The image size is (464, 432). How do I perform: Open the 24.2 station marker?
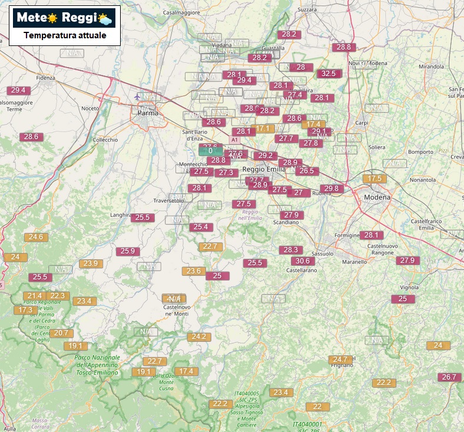tap(198, 337)
